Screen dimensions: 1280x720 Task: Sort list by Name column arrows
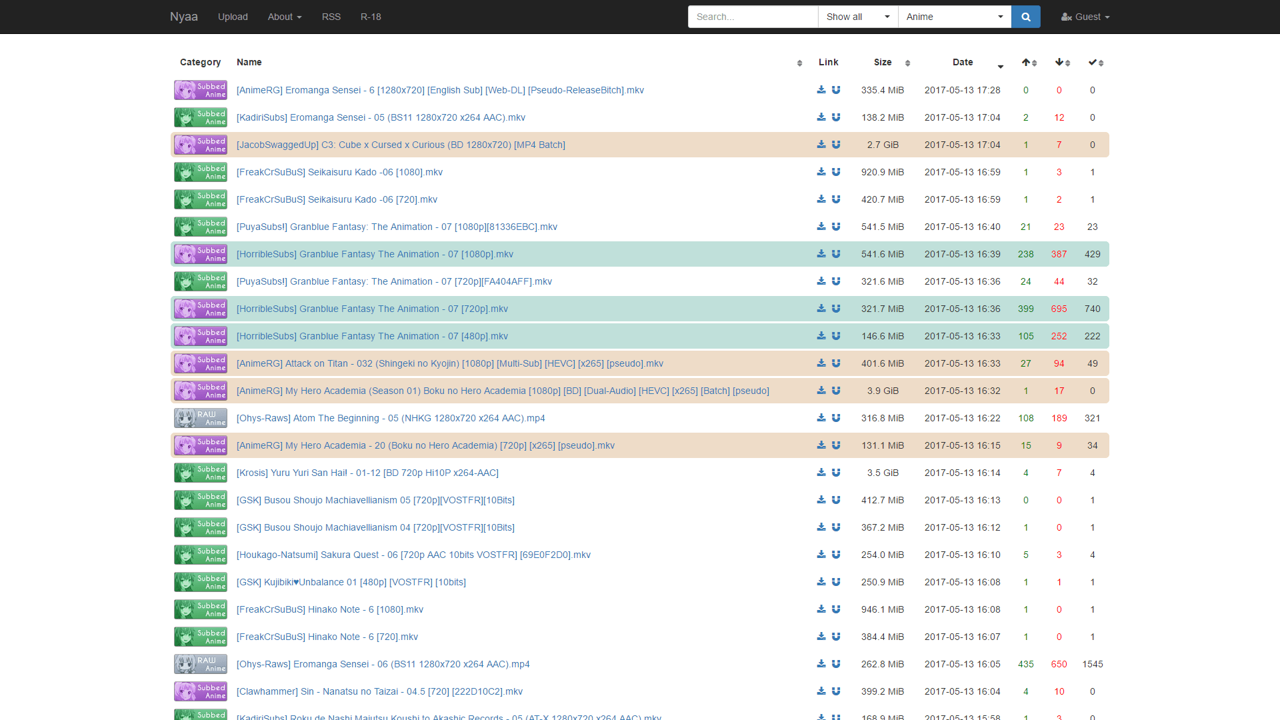tap(799, 63)
